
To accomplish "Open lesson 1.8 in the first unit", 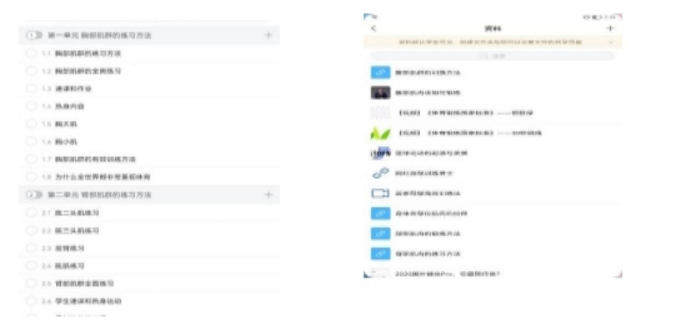I will (102, 177).
